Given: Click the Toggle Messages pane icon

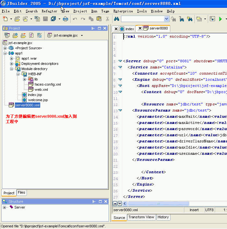Looking at the screenshot, I should coord(212,19).
